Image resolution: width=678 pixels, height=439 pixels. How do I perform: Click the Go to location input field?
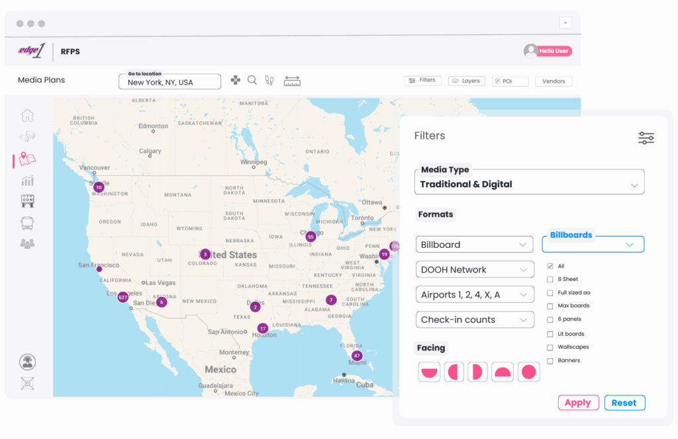tap(170, 81)
